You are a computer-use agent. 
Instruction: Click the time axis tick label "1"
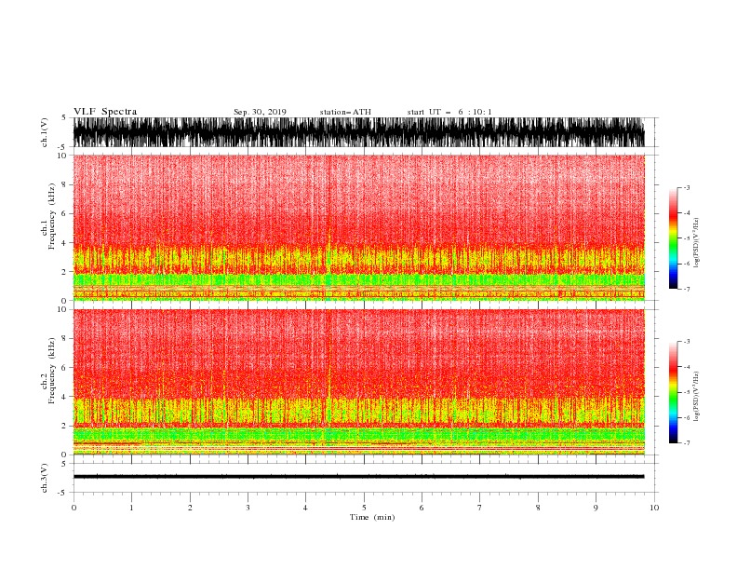pyautogui.click(x=131, y=508)
